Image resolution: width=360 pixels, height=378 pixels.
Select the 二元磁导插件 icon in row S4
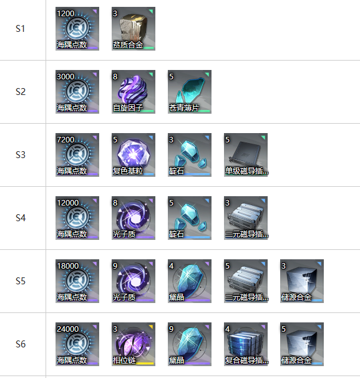(246, 218)
